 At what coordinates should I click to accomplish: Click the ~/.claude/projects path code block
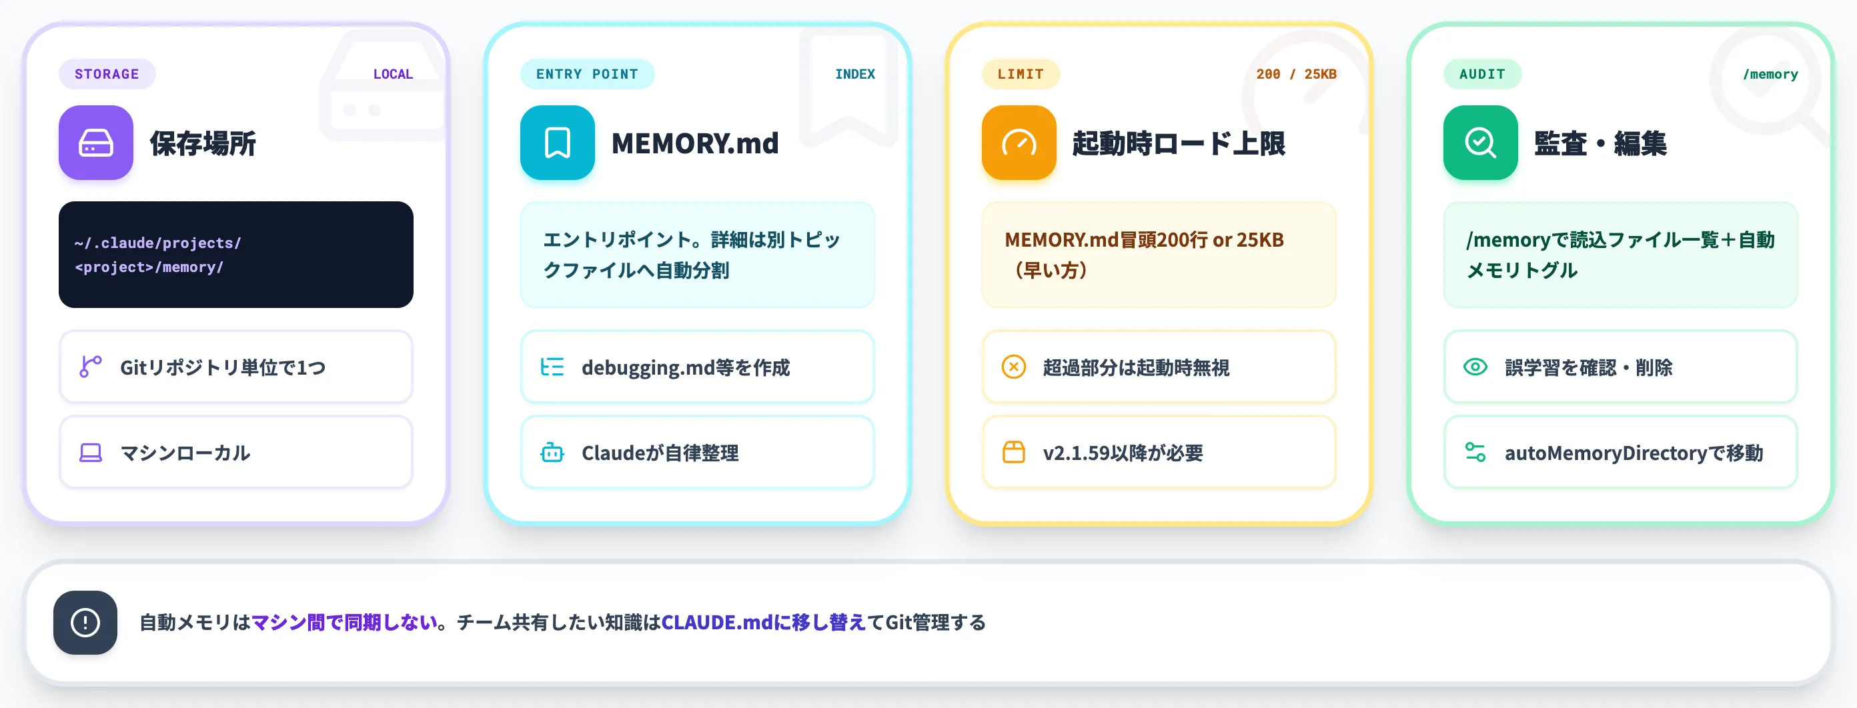(x=235, y=255)
